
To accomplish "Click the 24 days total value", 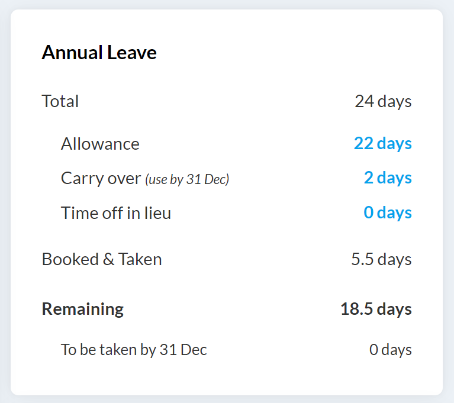I will pos(383,102).
